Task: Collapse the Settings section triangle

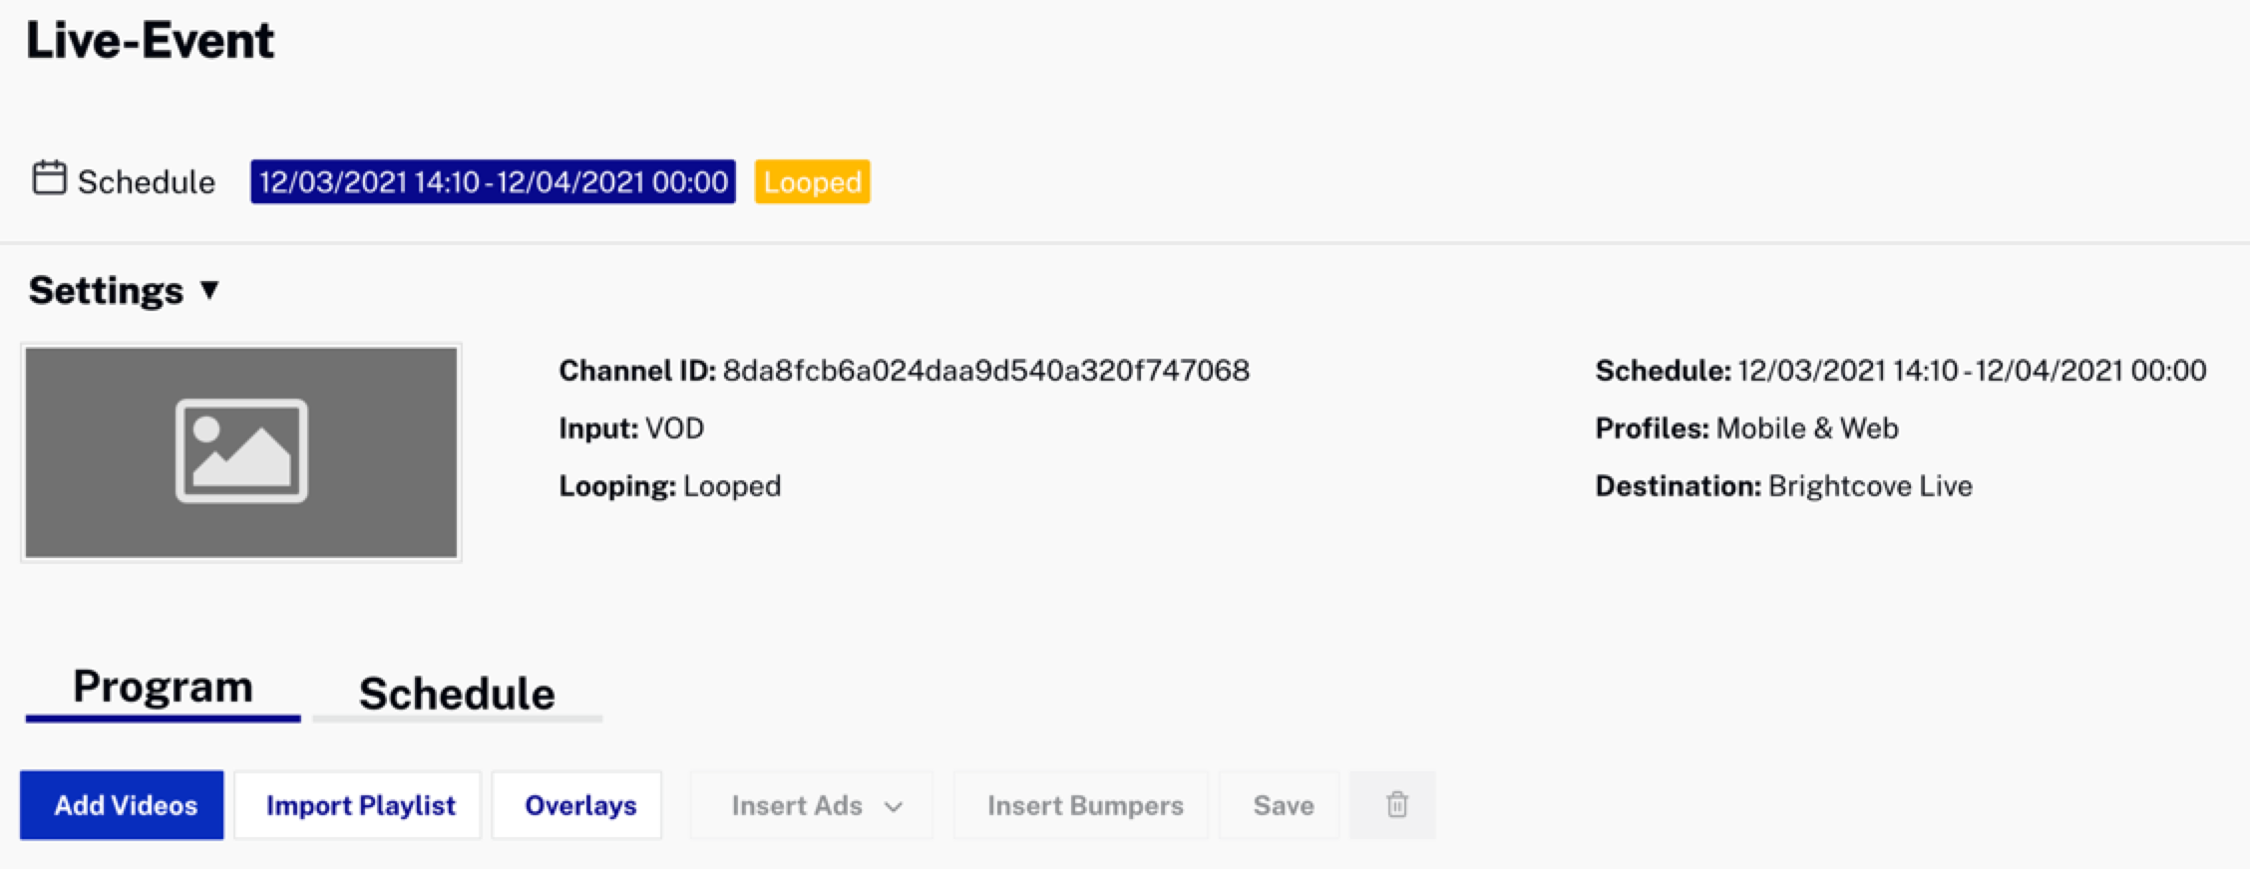Action: 209,290
